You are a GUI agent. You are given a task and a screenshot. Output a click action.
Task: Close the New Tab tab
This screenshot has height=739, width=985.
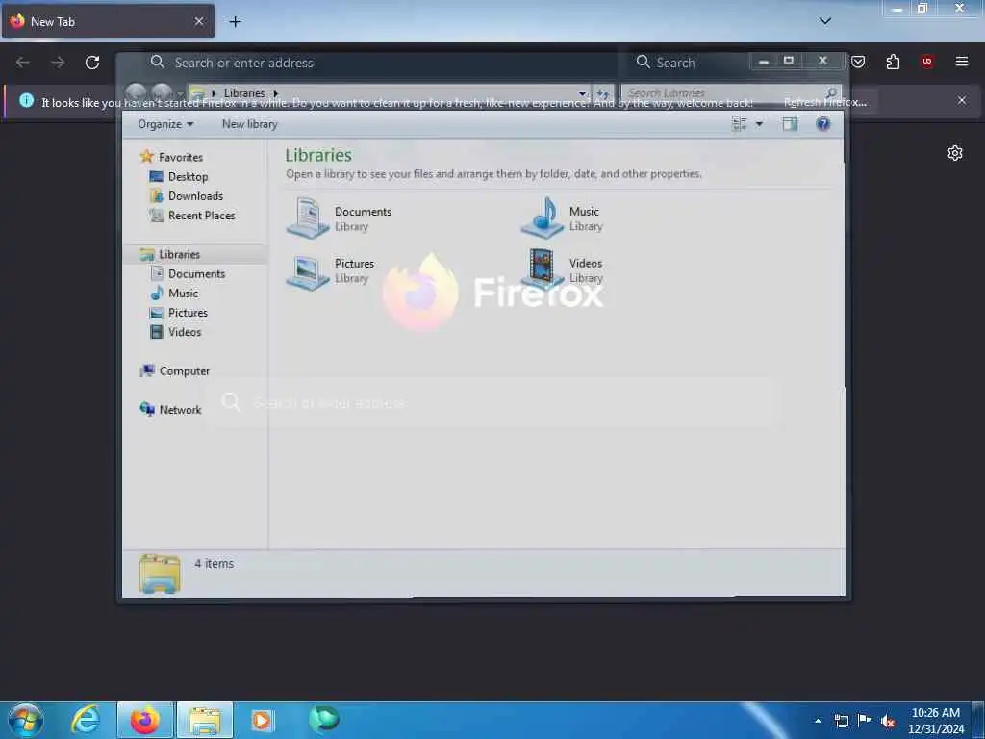pos(199,21)
